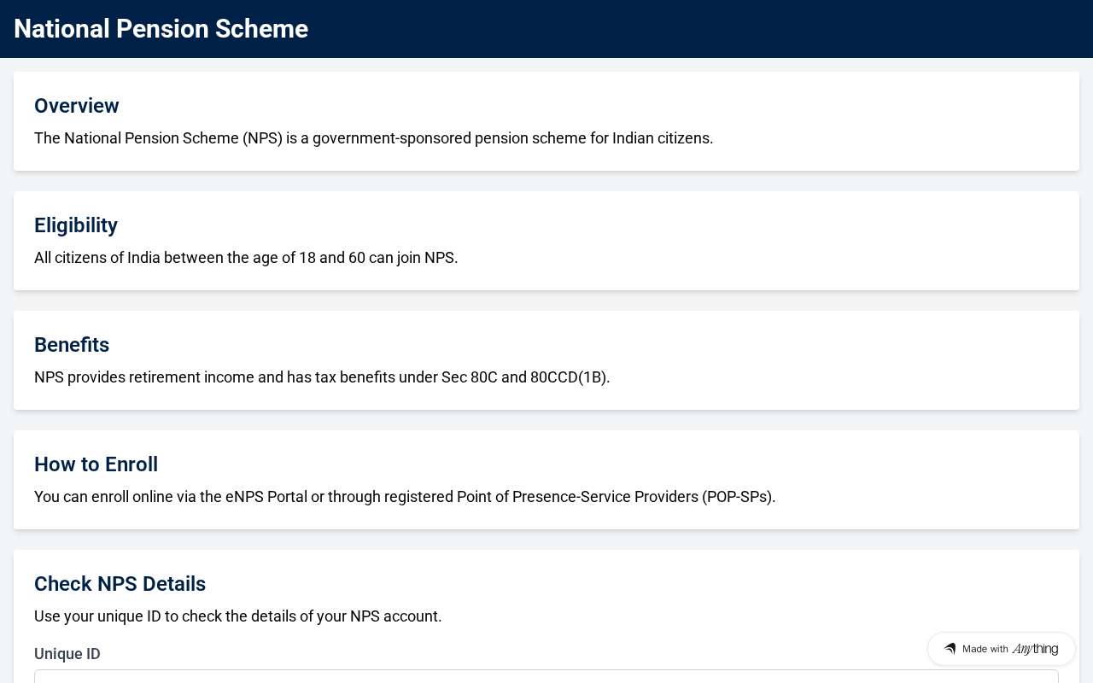The height and width of the screenshot is (683, 1093).
Task: Click the Eligibility section heading
Action: tap(76, 225)
